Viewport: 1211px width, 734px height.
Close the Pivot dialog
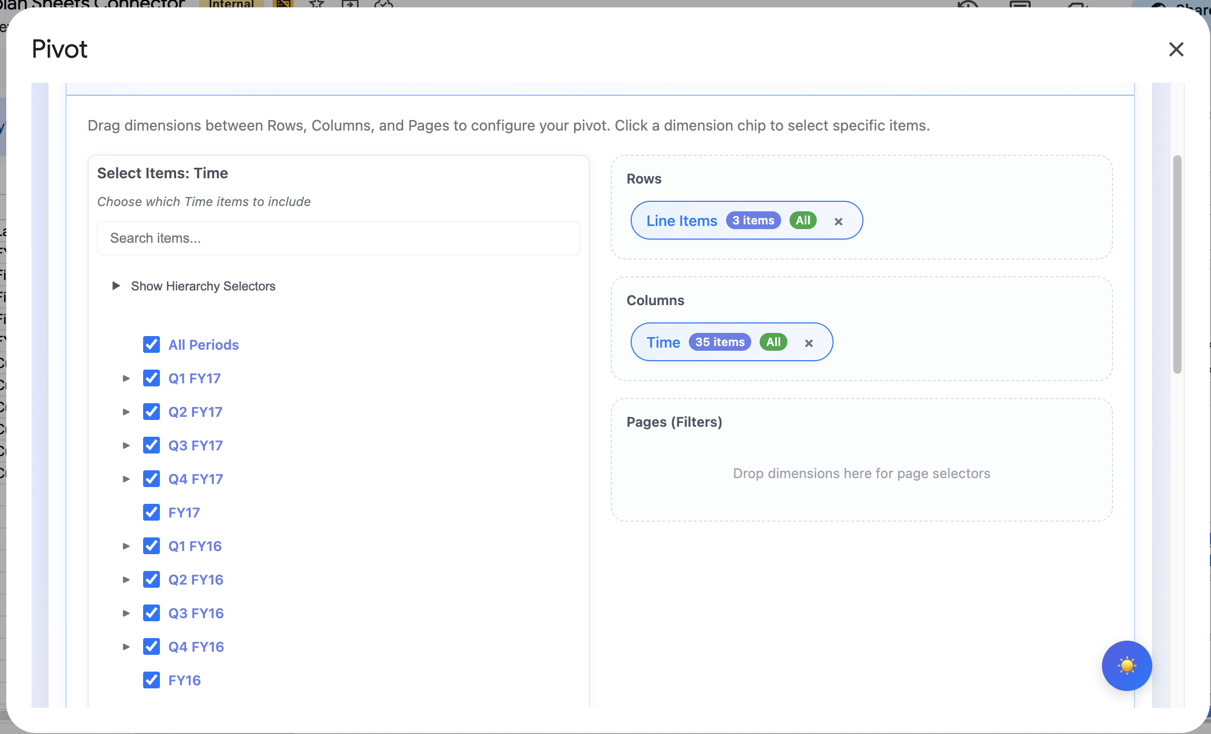(1176, 49)
